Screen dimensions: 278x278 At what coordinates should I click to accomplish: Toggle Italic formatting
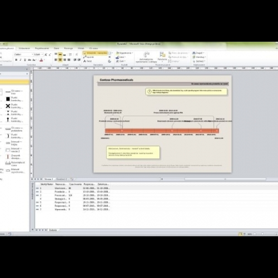(21, 60)
